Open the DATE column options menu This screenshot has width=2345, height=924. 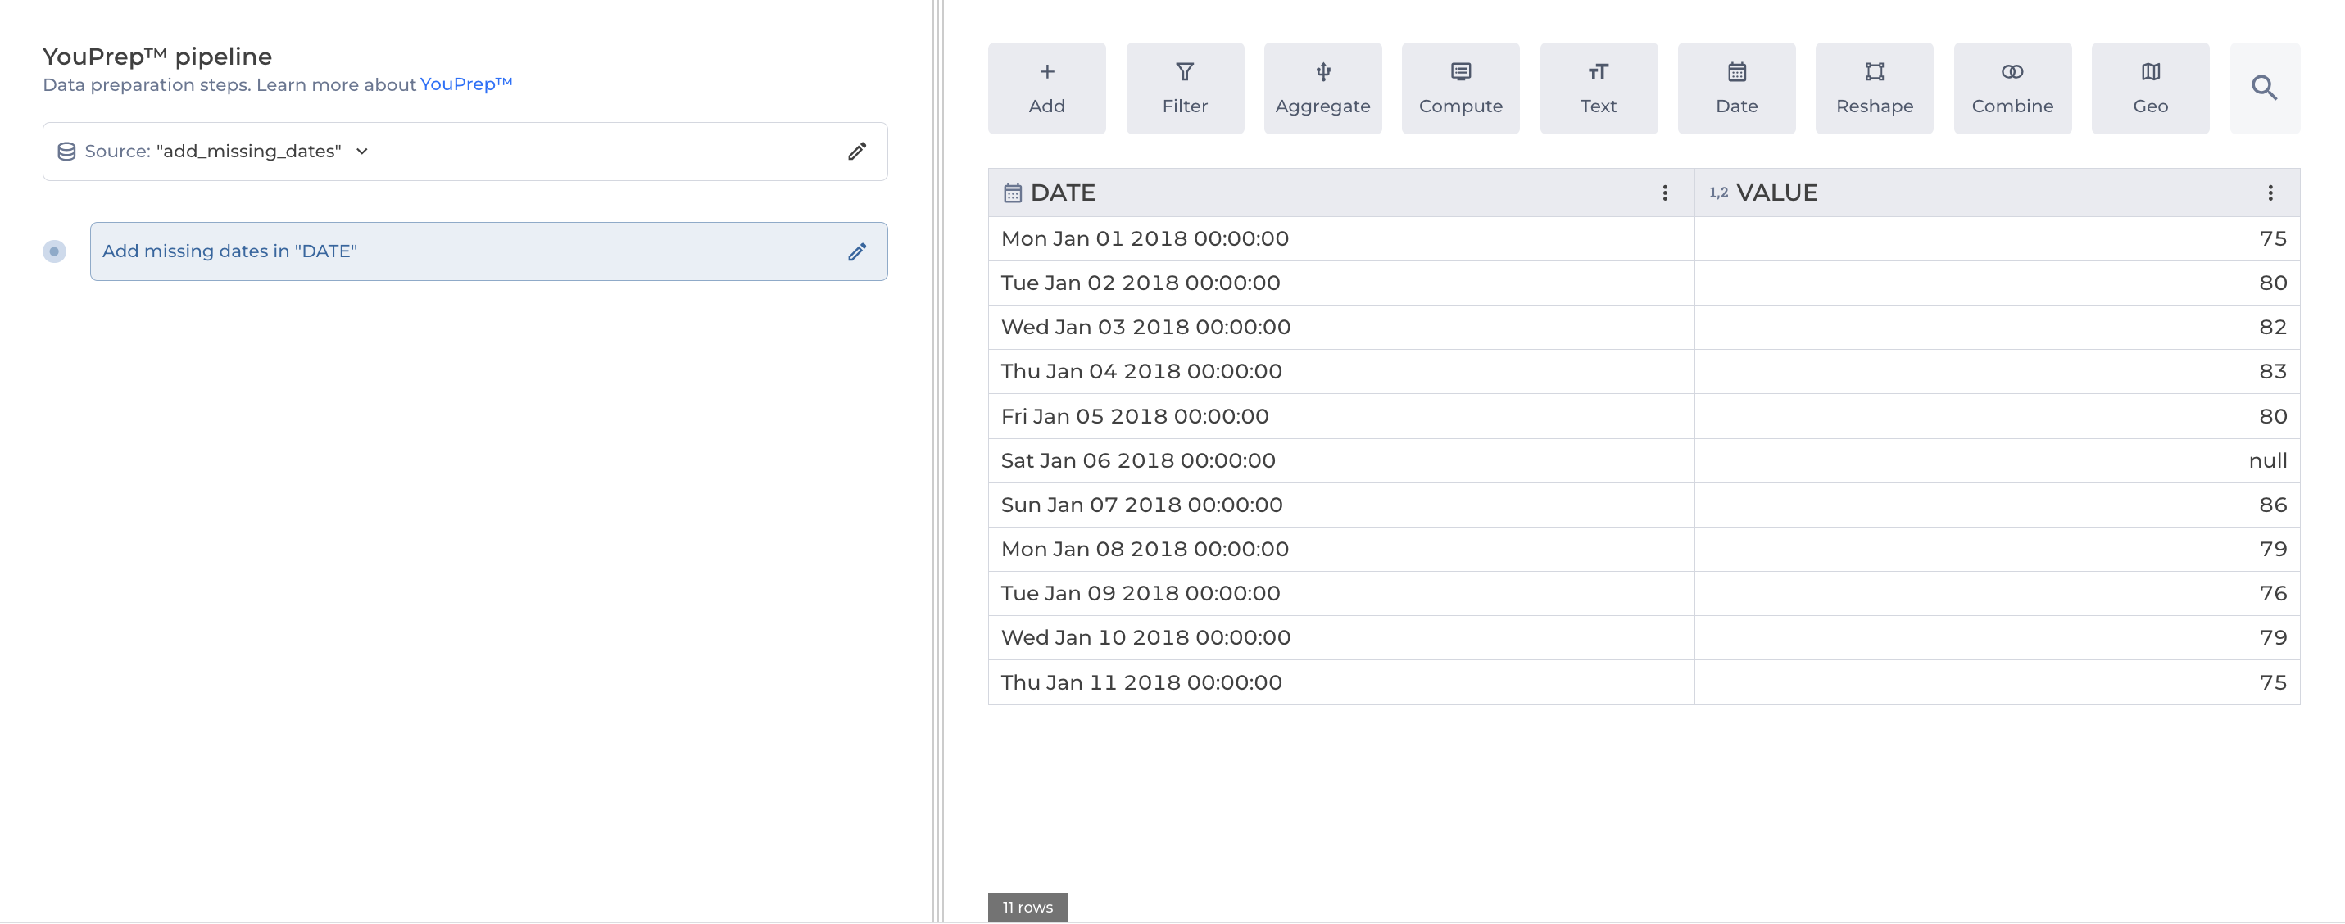1664,193
